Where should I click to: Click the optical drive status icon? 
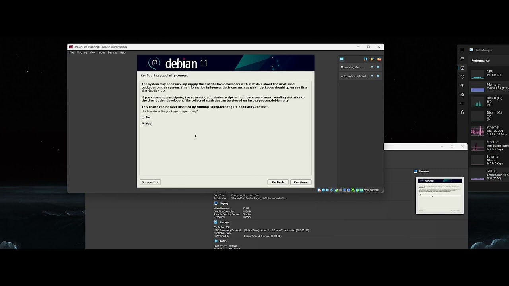tap(323, 190)
